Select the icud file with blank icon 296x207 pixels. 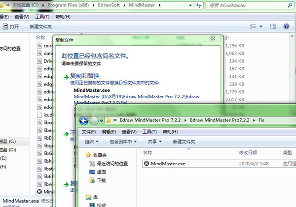[x=45, y=115]
